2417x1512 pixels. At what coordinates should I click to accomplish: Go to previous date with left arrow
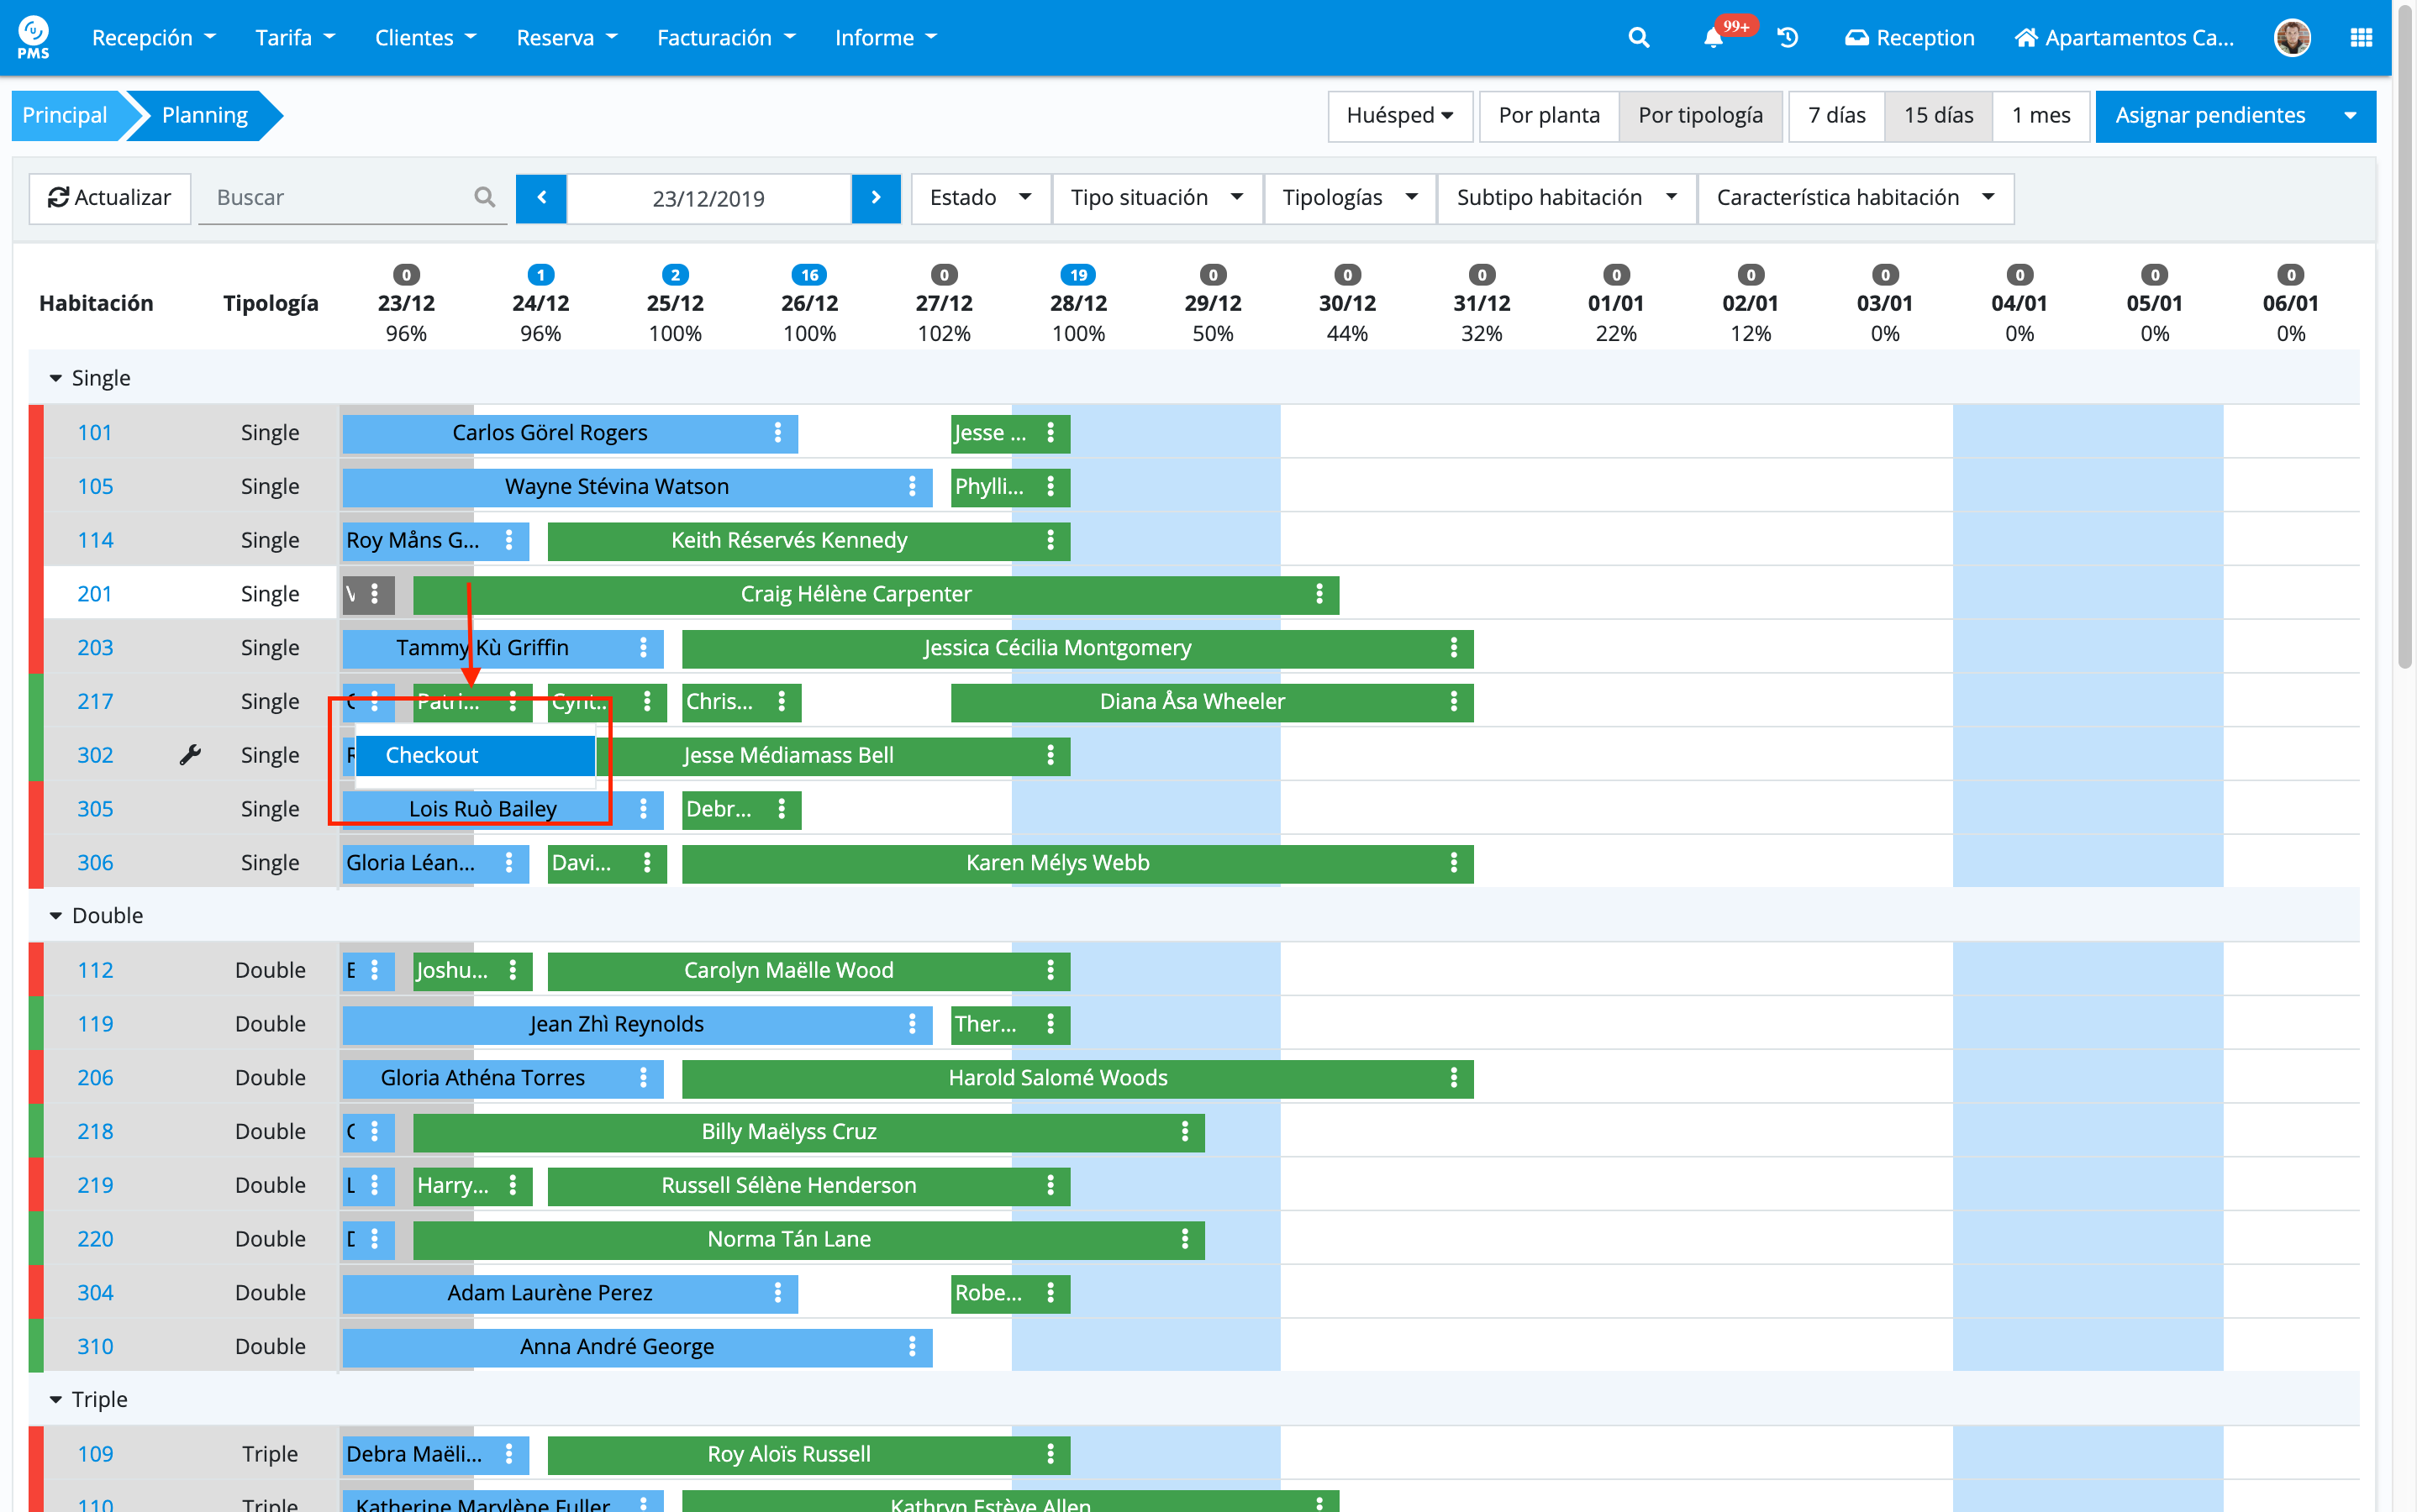coord(541,198)
